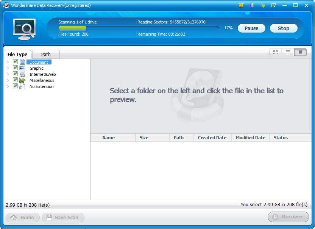Expand the No Extension tree node
Screen dimensions: 315x229
[x=8, y=86]
